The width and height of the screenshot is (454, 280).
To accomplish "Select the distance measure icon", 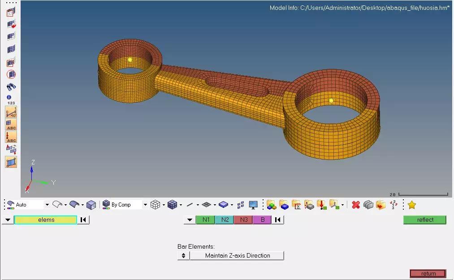I will [x=11, y=112].
